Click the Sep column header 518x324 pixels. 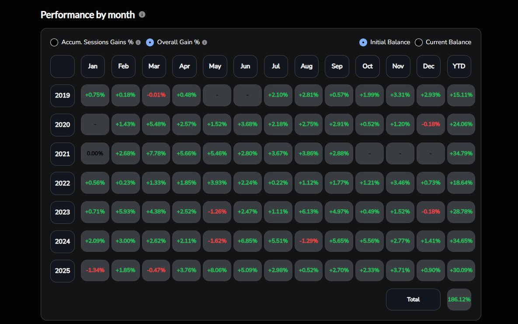(337, 66)
